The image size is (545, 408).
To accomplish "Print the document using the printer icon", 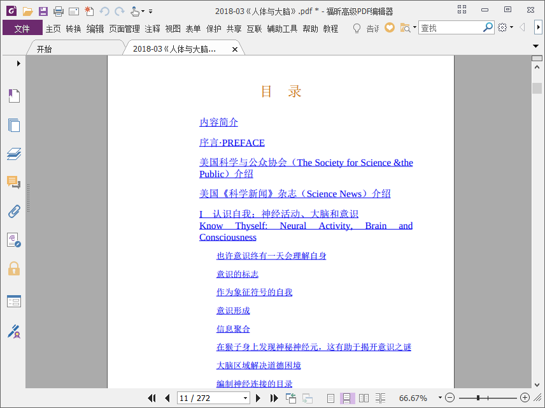I will point(59,11).
